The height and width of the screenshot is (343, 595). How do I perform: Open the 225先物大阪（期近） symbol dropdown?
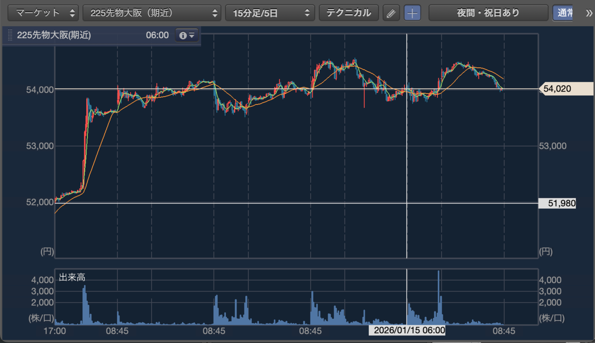pyautogui.click(x=152, y=13)
